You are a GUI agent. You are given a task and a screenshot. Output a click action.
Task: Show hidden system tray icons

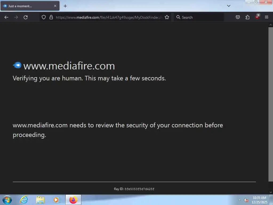pyautogui.click(x=240, y=200)
